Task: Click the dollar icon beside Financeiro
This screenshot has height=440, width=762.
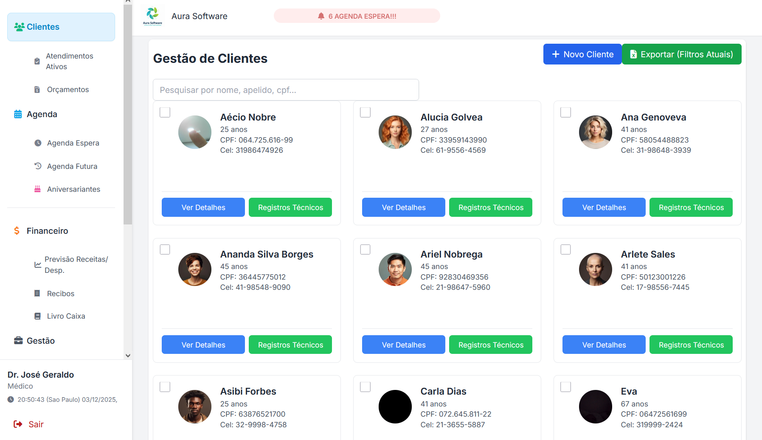Action: (17, 230)
